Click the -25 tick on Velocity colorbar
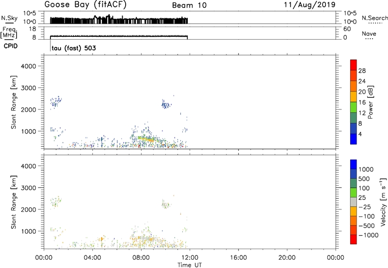 (364, 207)
